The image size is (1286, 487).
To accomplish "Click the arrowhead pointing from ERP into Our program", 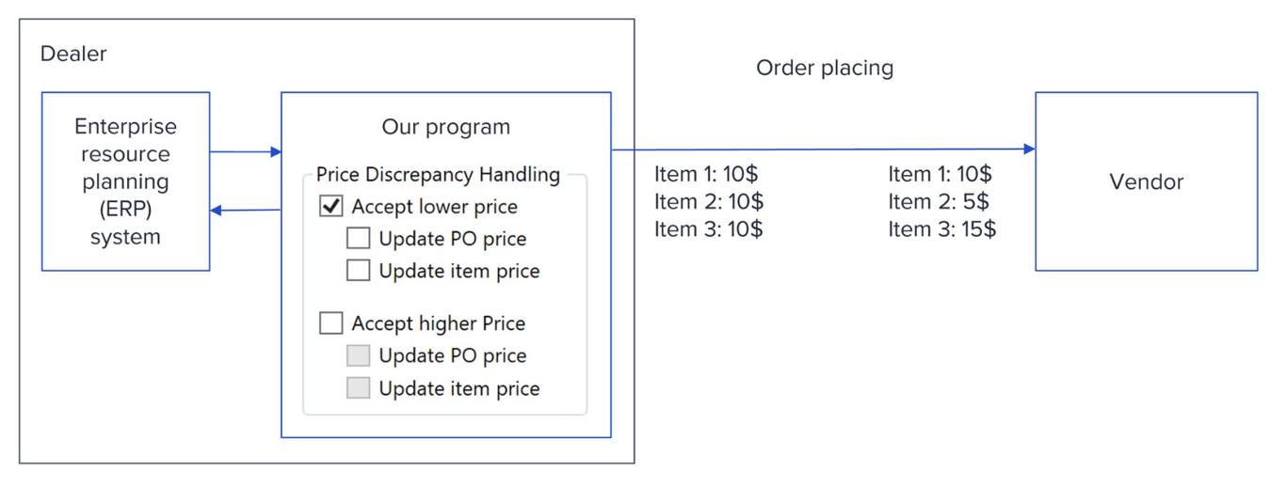I will click(x=275, y=151).
